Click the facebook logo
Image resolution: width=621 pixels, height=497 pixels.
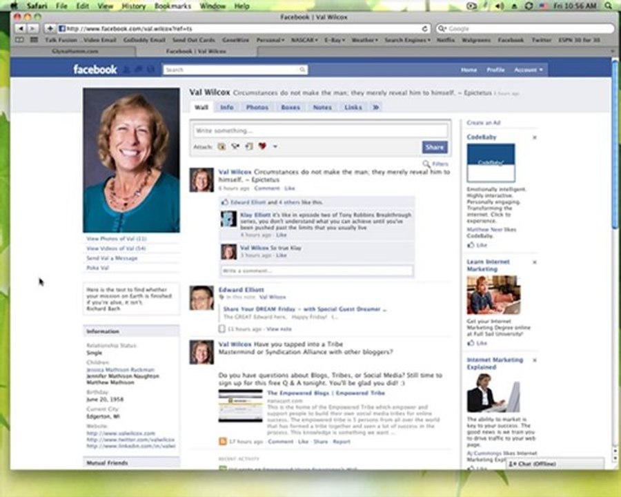pyautogui.click(x=95, y=69)
